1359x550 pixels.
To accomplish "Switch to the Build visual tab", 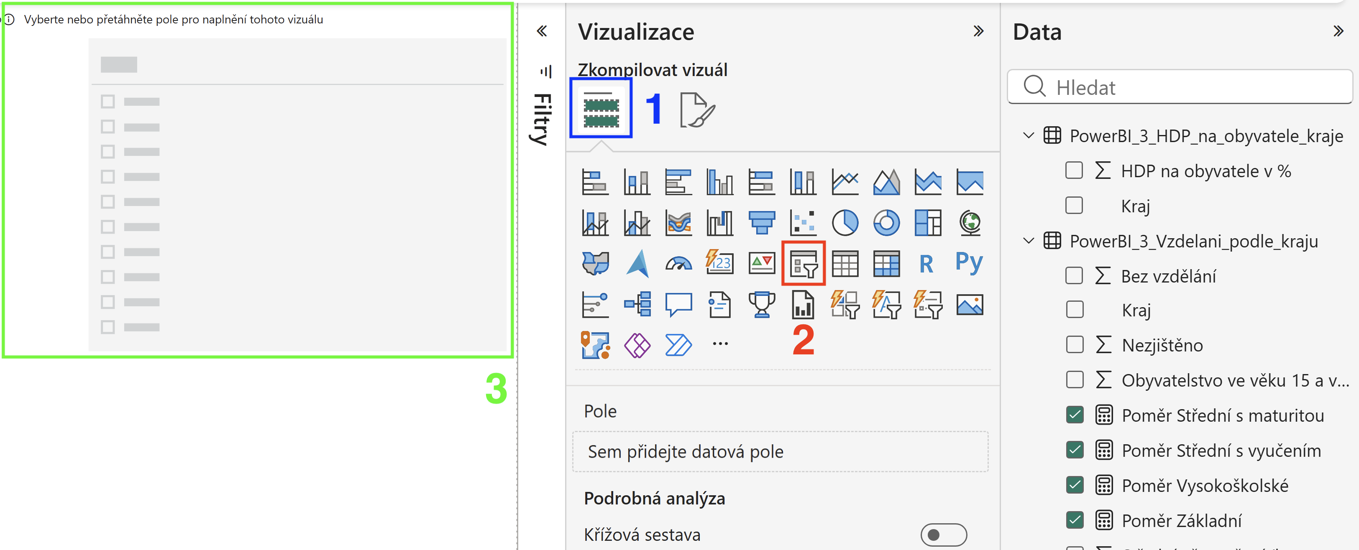I will coord(601,108).
